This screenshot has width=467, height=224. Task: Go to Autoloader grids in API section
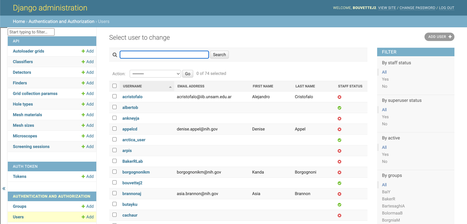tap(28, 51)
